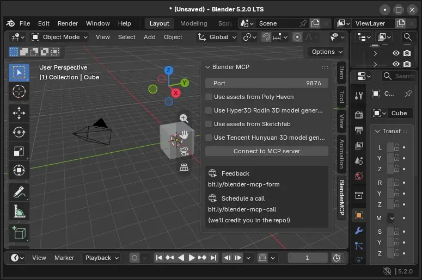Click the Blender logo icon
Viewport: 422px width, 280px height.
pyautogui.click(x=10, y=23)
